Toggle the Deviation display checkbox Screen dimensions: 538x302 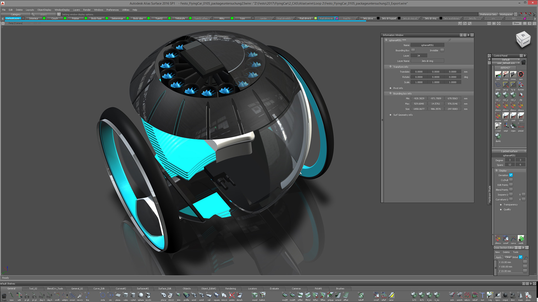pos(511,175)
